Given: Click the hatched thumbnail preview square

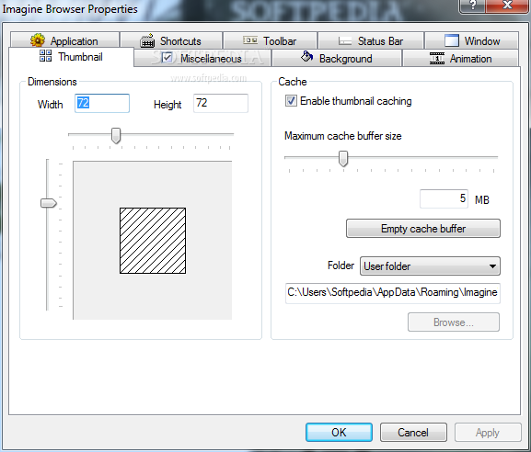Looking at the screenshot, I should [153, 241].
